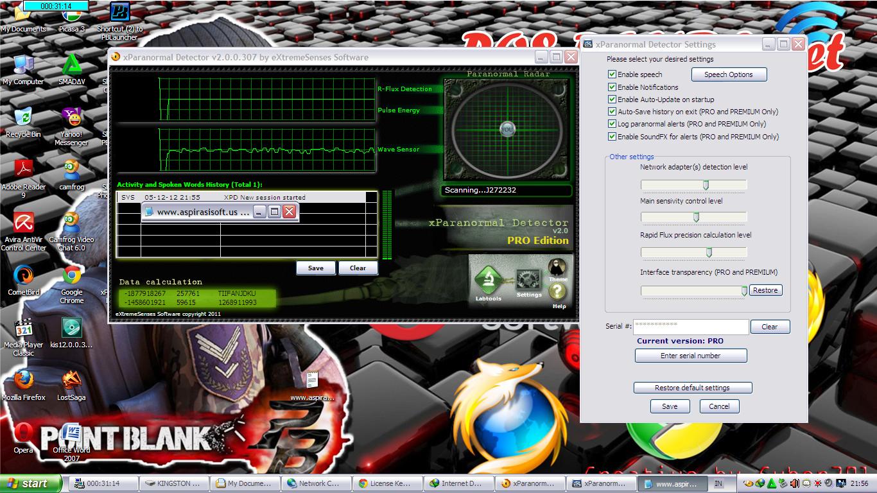Click the Serial # input field
The height and width of the screenshot is (493, 877).
[x=691, y=327]
